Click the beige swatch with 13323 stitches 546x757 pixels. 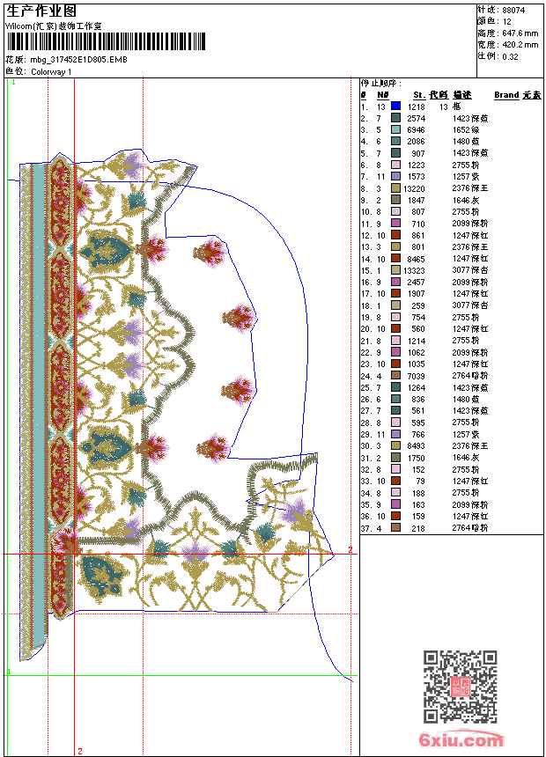pos(395,270)
